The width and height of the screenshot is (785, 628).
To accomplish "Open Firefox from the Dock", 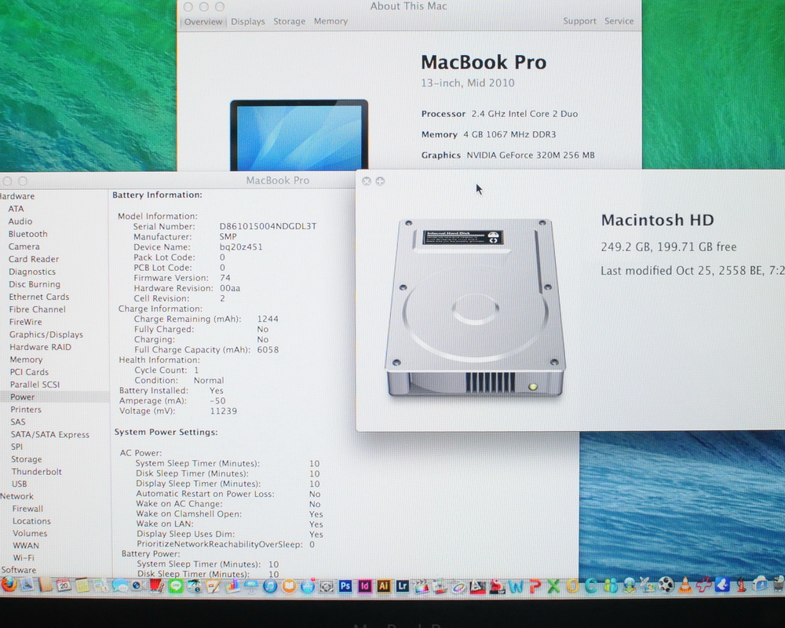I will 9,585.
